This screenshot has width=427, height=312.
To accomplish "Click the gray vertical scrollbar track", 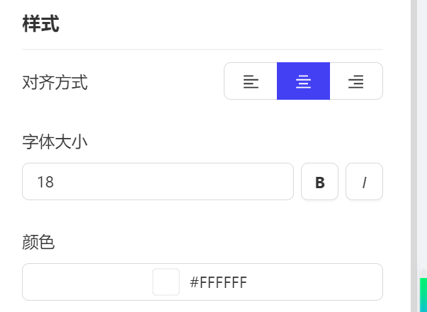I will pyautogui.click(x=414, y=136).
